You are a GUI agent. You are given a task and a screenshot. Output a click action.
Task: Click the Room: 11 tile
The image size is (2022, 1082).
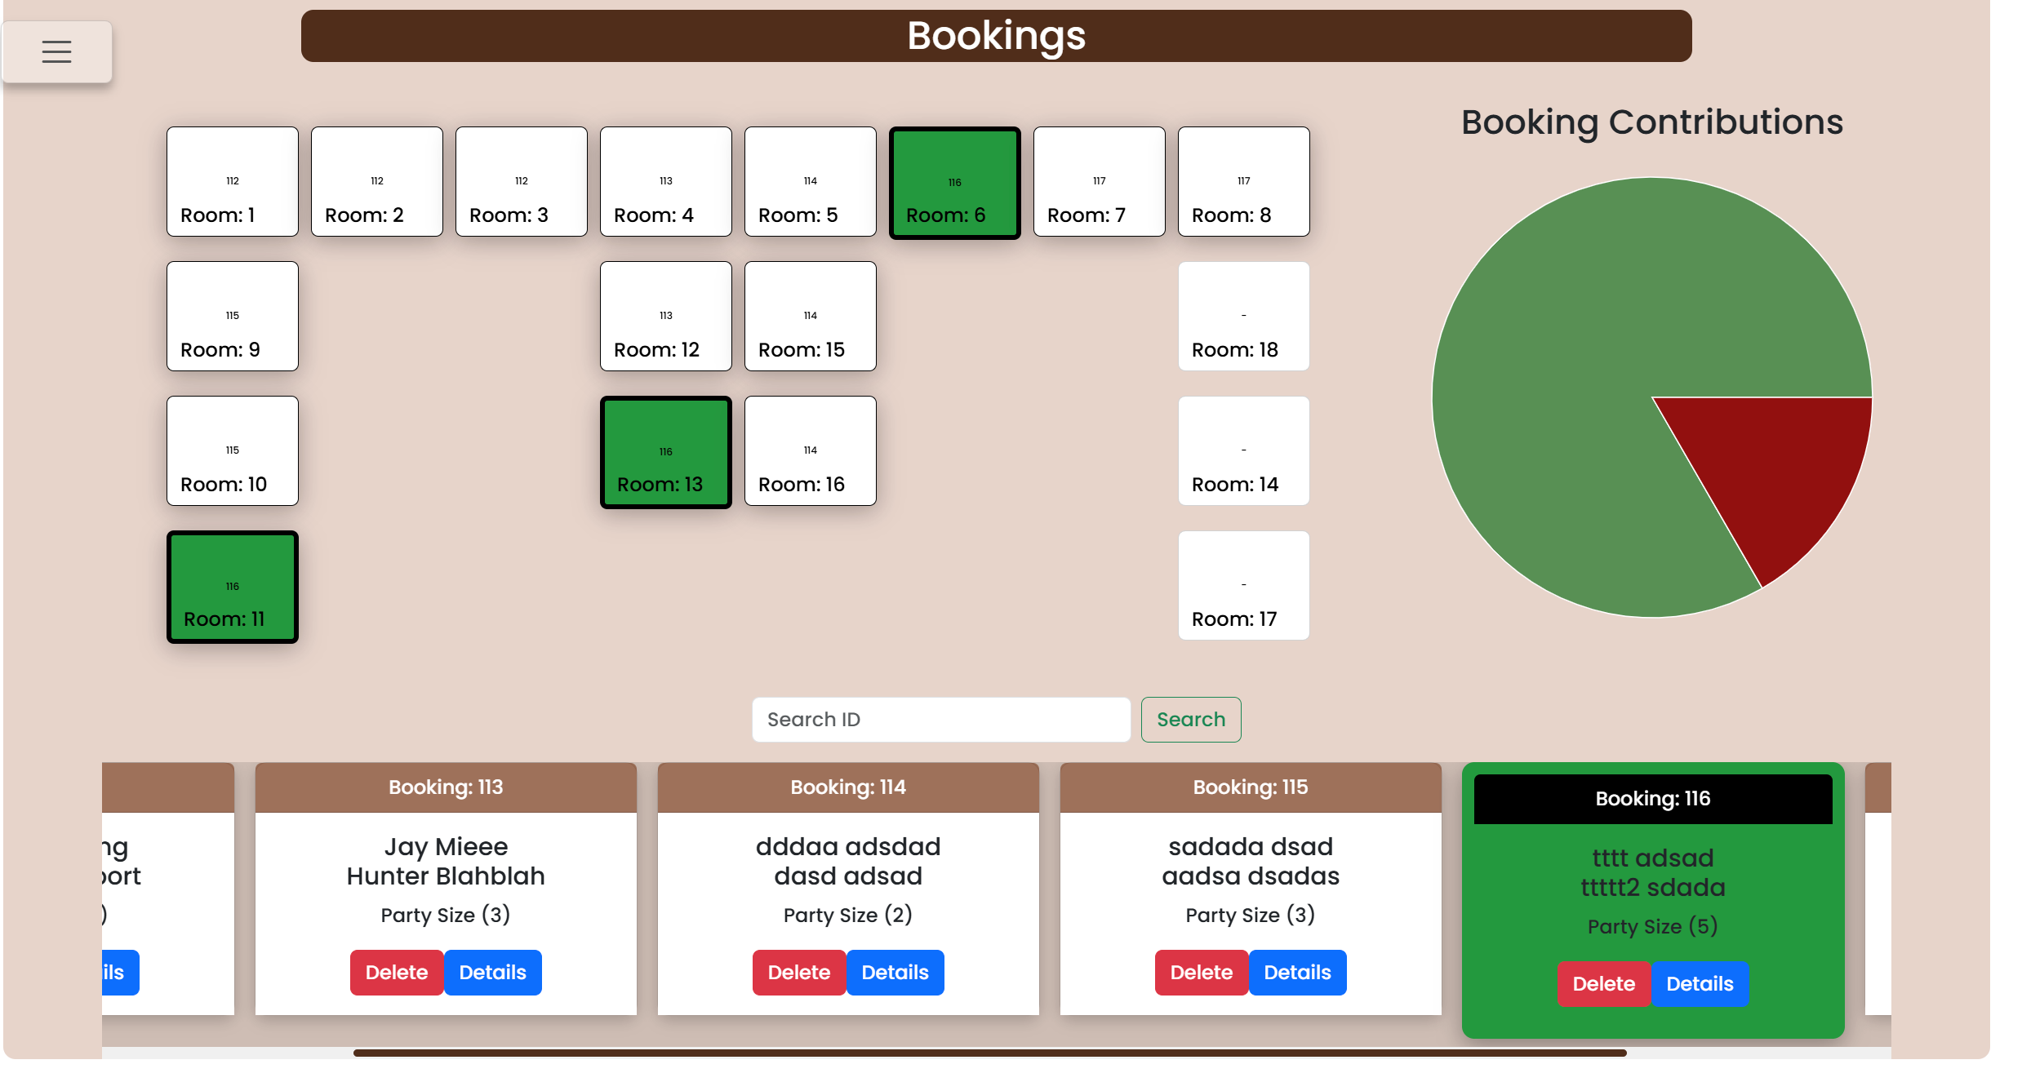233,587
